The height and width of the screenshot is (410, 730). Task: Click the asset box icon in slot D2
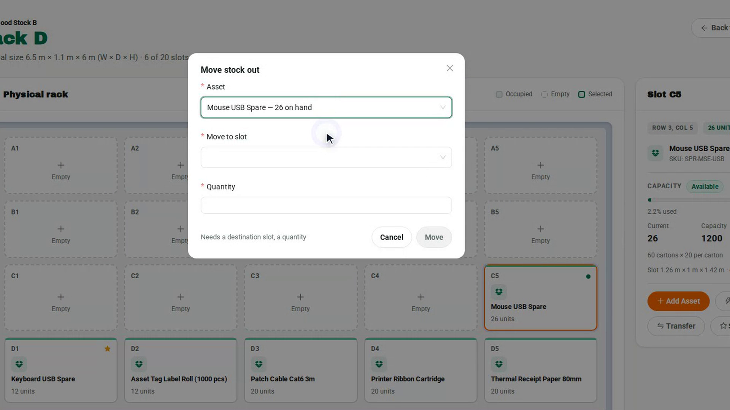[x=139, y=364]
